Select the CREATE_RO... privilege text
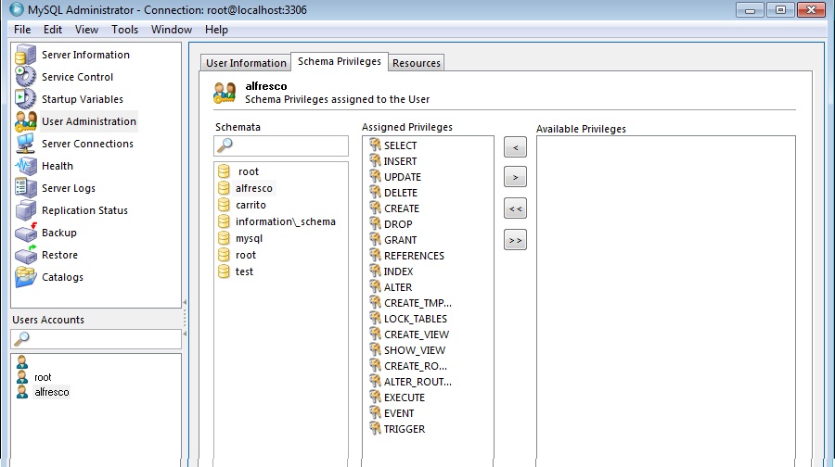 coord(416,366)
